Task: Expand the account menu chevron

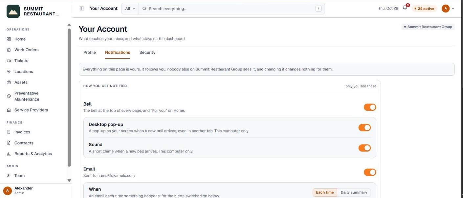Action: tap(453, 9)
